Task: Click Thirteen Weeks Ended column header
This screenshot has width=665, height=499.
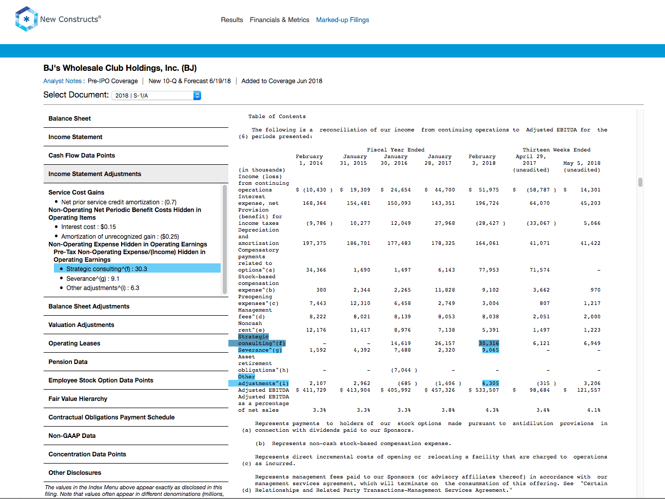Action: point(556,150)
